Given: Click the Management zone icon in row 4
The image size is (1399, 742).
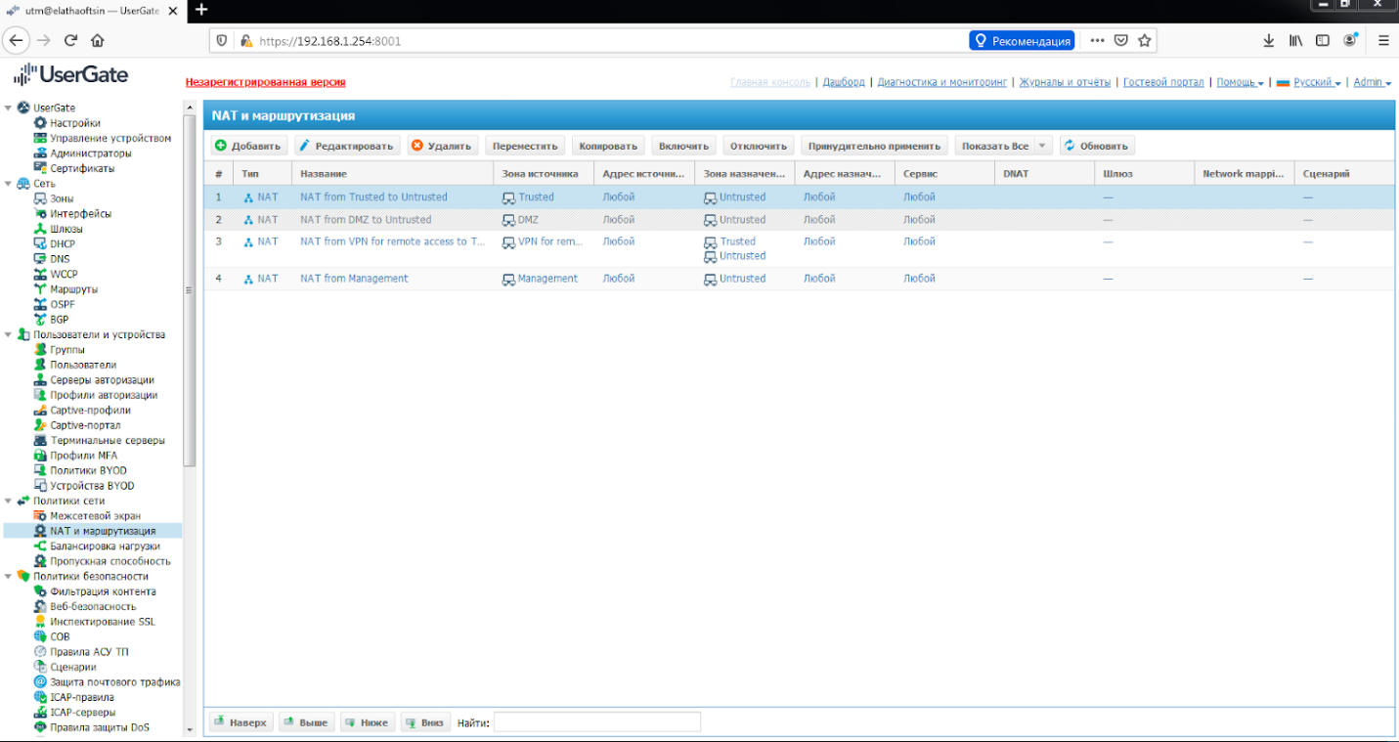Looking at the screenshot, I should click(x=508, y=280).
